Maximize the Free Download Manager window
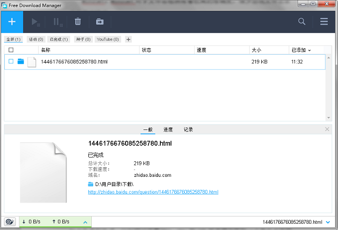The height and width of the screenshot is (230, 338). 313,4
